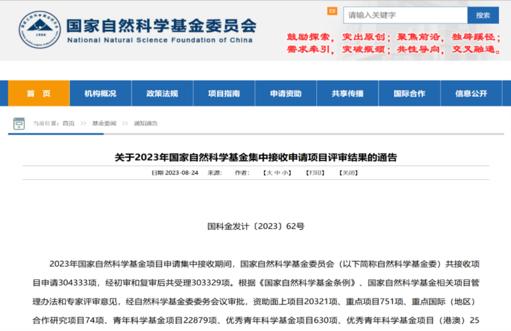Navigate to 信息公开 section
The image size is (511, 331).
tap(471, 94)
